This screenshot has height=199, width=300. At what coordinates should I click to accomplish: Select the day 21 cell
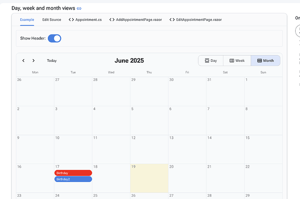[225, 178]
